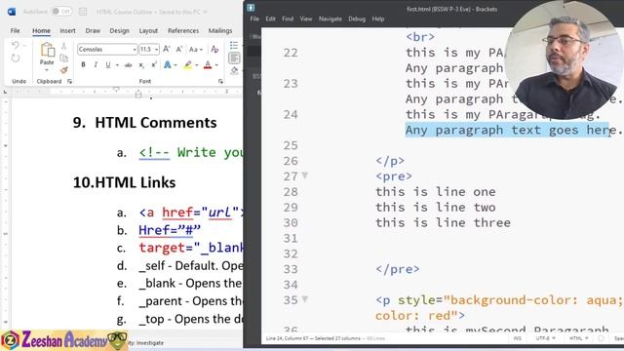624x351 pixels.
Task: Apply red font color
Action: click(208, 65)
